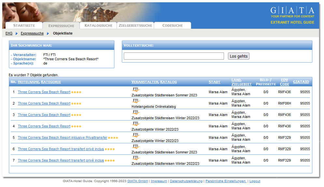Open Three Corners Sea Beach Resort in row 3
This screenshot has height=187, width=324.
click(44, 115)
